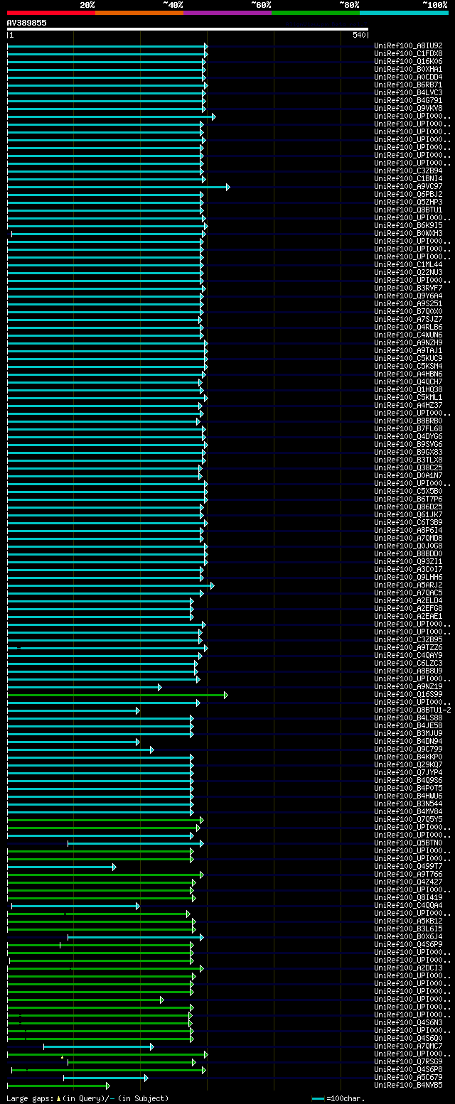
Task: Select the label UniRef100_B4G791
Action: pos(408,100)
